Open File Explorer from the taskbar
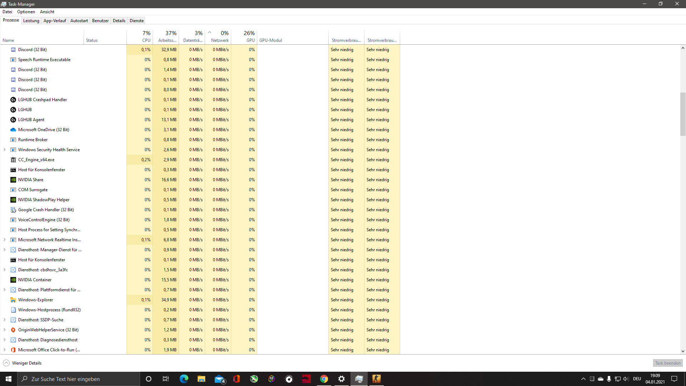Viewport: 686px width, 386px height. coord(201,379)
